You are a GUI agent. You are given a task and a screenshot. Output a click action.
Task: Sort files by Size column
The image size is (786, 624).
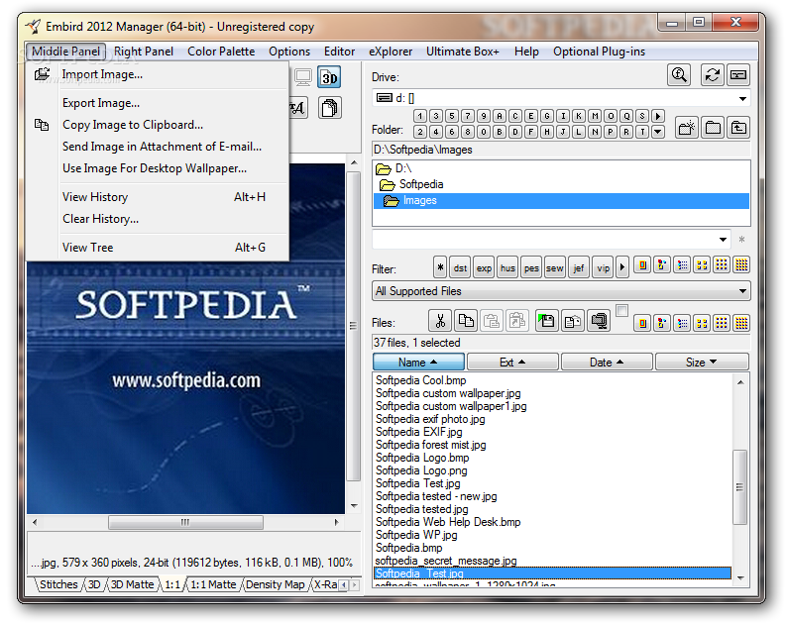coord(702,362)
